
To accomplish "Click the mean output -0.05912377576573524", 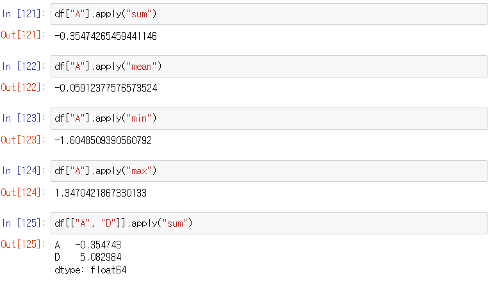I will [x=106, y=88].
